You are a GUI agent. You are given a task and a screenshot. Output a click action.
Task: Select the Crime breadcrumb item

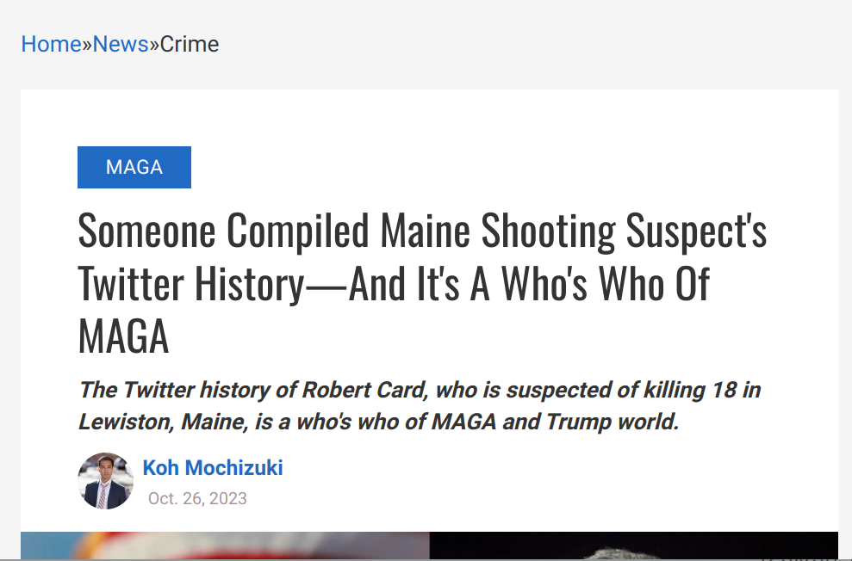[x=189, y=44]
